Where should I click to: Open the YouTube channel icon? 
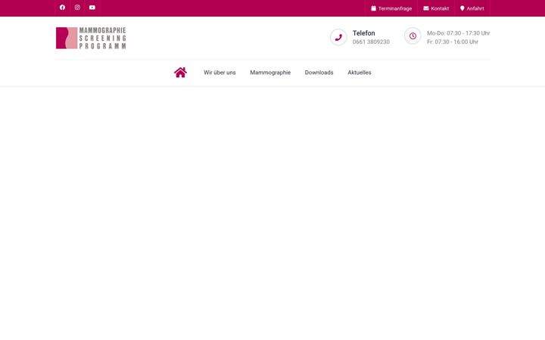[92, 8]
